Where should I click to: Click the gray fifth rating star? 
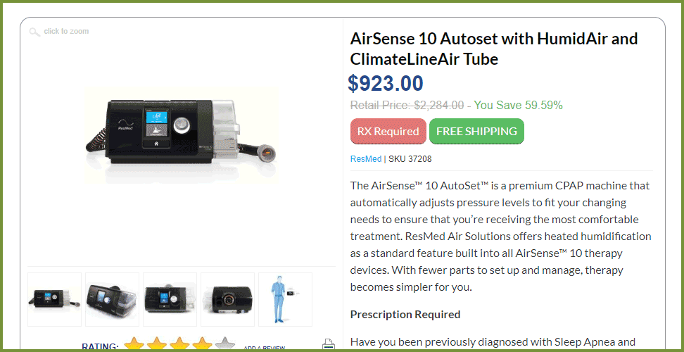224,344
